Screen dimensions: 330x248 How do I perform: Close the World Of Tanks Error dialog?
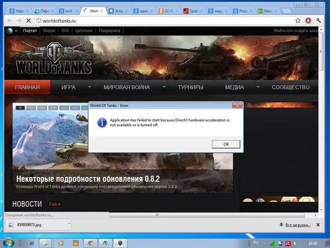(237, 105)
